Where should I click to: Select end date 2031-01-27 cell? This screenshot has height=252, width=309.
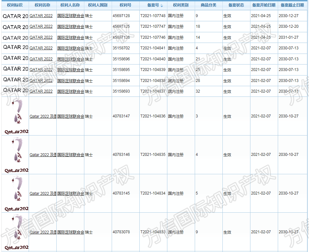[288, 37]
